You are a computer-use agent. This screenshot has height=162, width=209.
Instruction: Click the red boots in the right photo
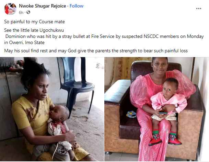click(x=165, y=138)
